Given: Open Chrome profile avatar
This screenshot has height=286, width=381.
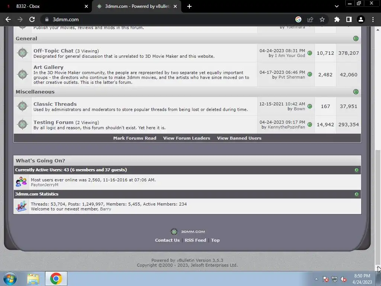Looking at the screenshot, I should 361,19.
